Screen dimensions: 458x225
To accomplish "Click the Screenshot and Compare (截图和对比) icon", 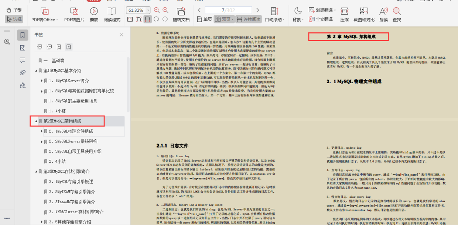I will coord(364,14).
